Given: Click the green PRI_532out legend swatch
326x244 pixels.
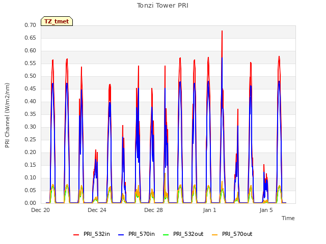Looking at the screenshot, I should coord(166,235).
